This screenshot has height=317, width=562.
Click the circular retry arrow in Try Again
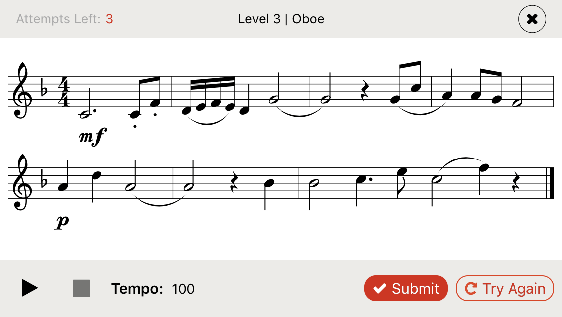470,288
